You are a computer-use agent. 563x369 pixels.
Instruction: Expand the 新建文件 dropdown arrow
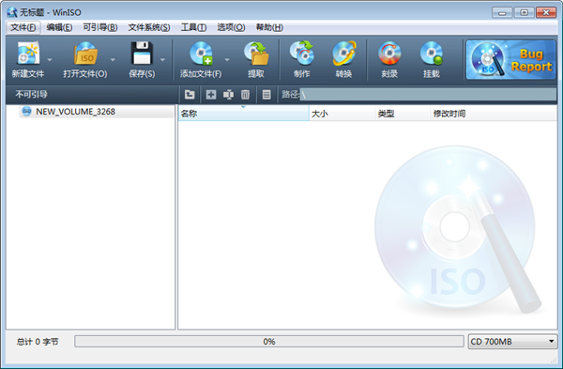pos(50,60)
